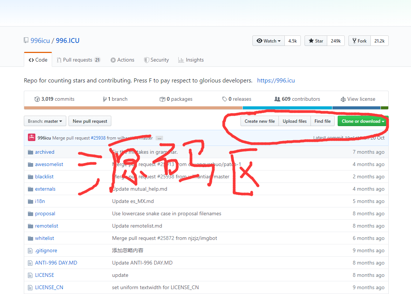
Task: Expand commit message ellipsis button
Action: point(159,138)
